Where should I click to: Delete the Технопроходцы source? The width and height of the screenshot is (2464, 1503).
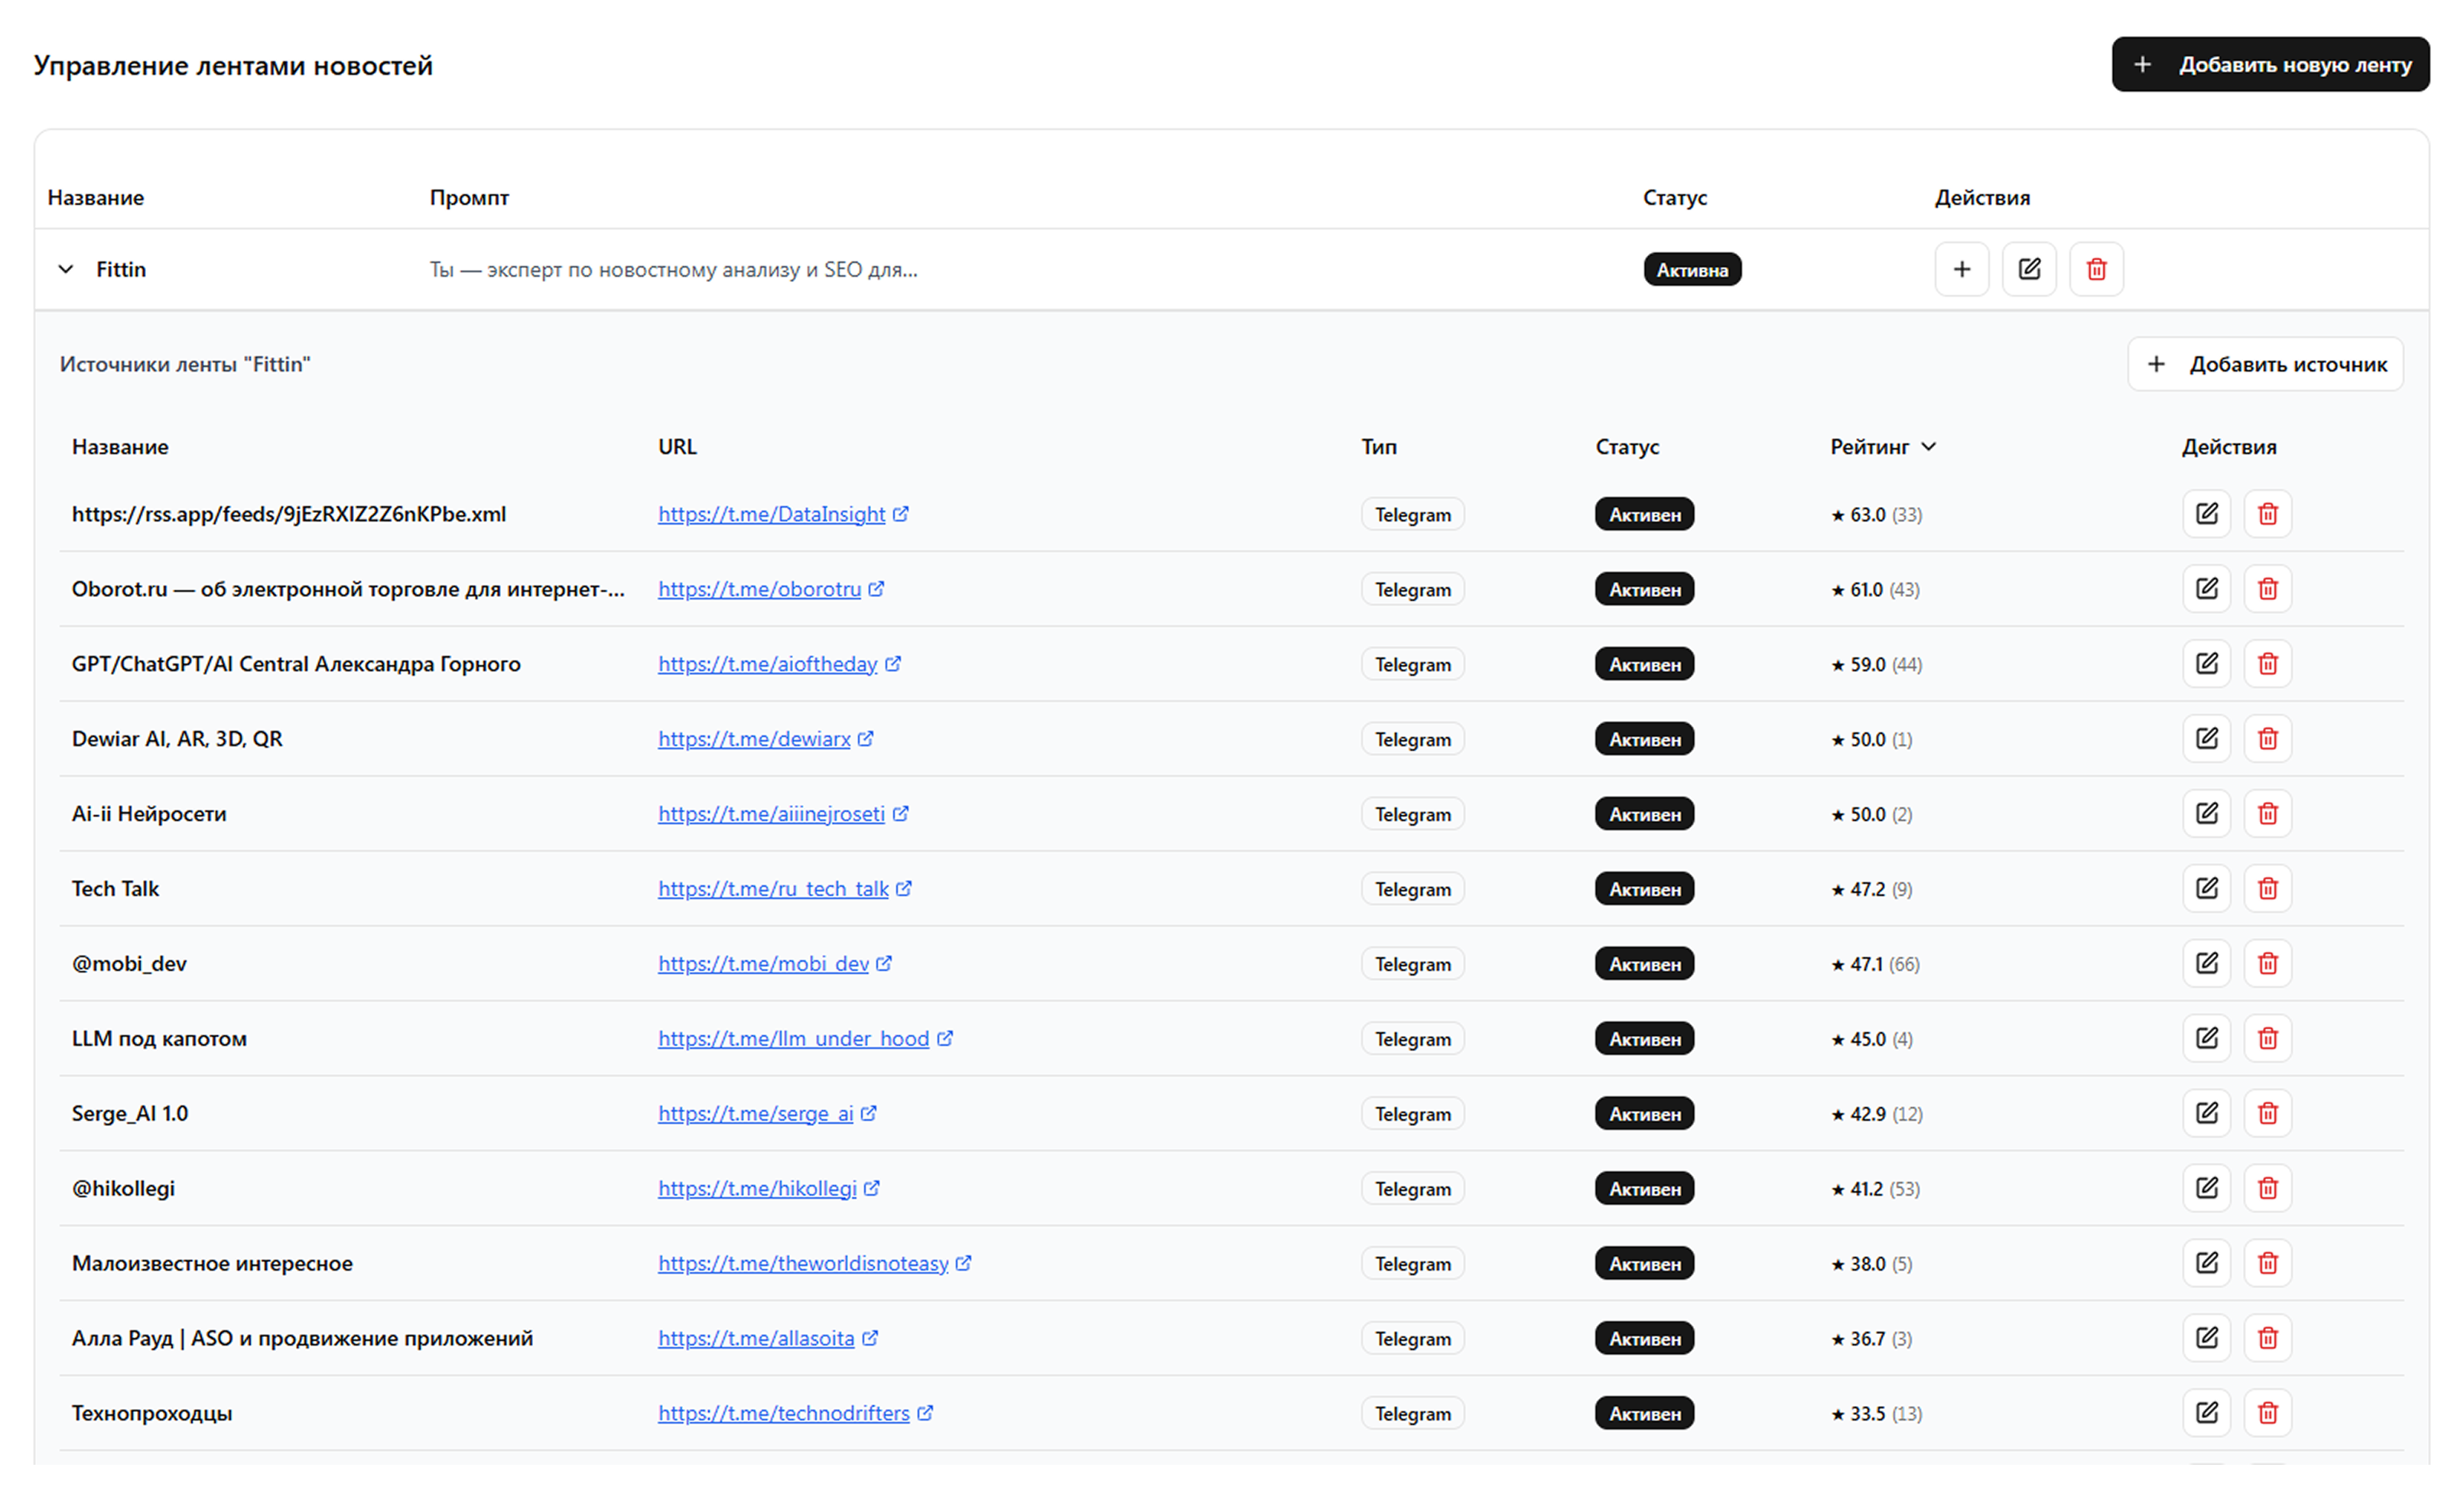pos(2267,1413)
